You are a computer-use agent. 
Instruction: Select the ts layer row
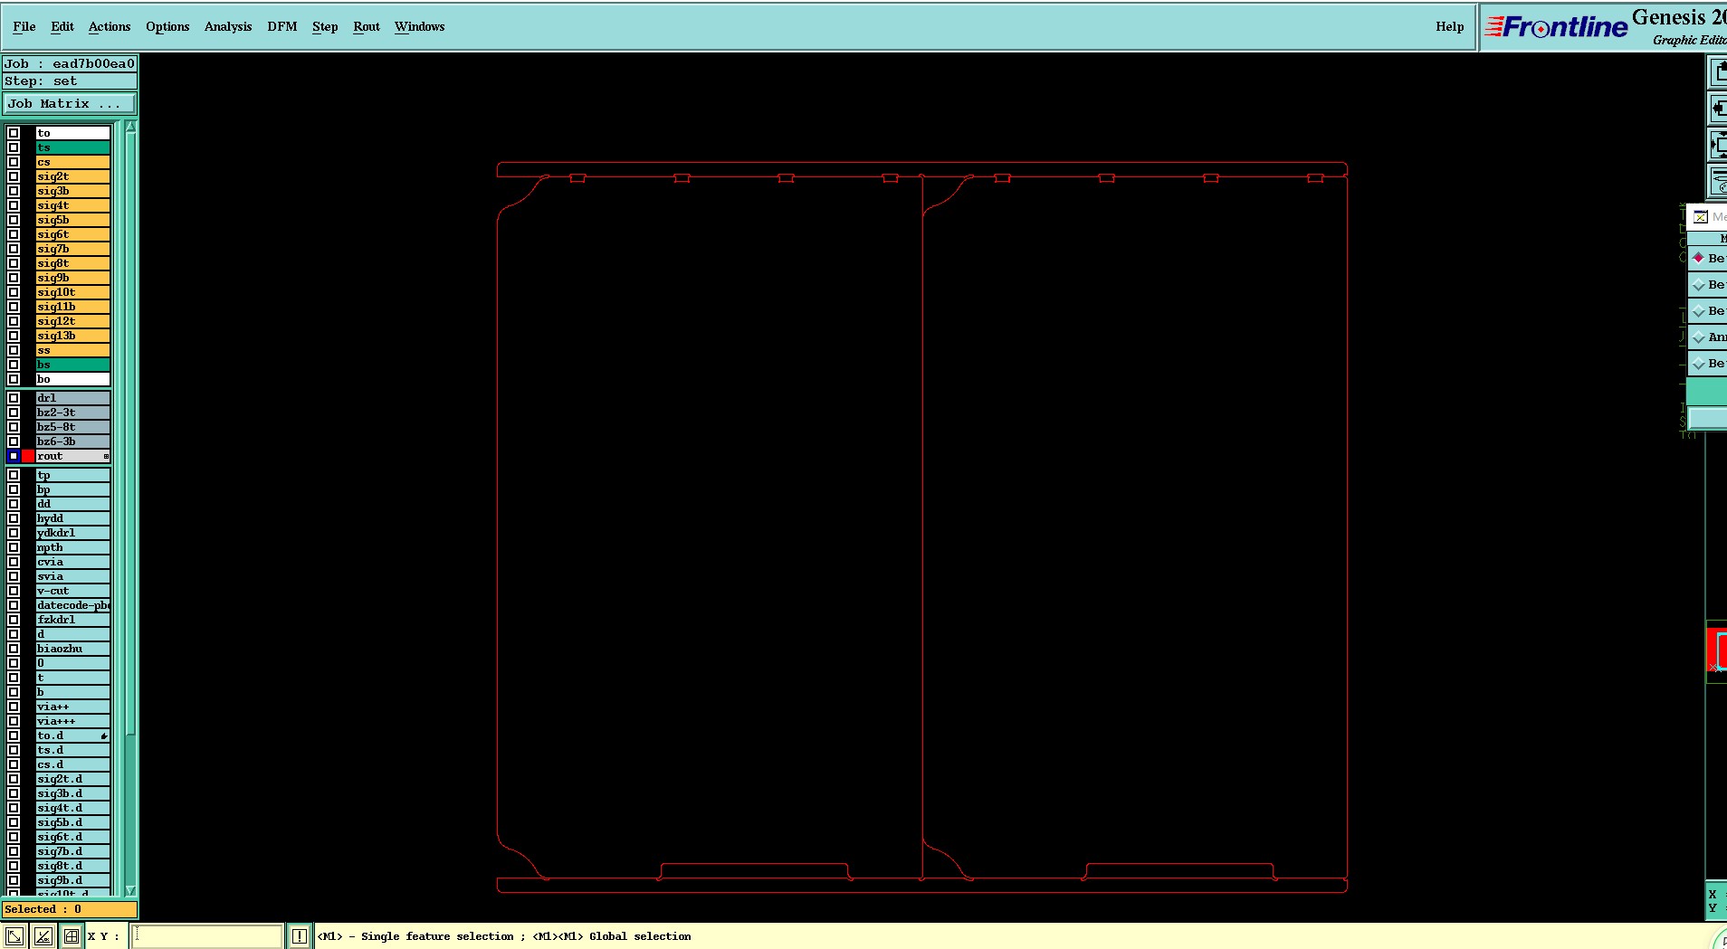[x=72, y=147]
